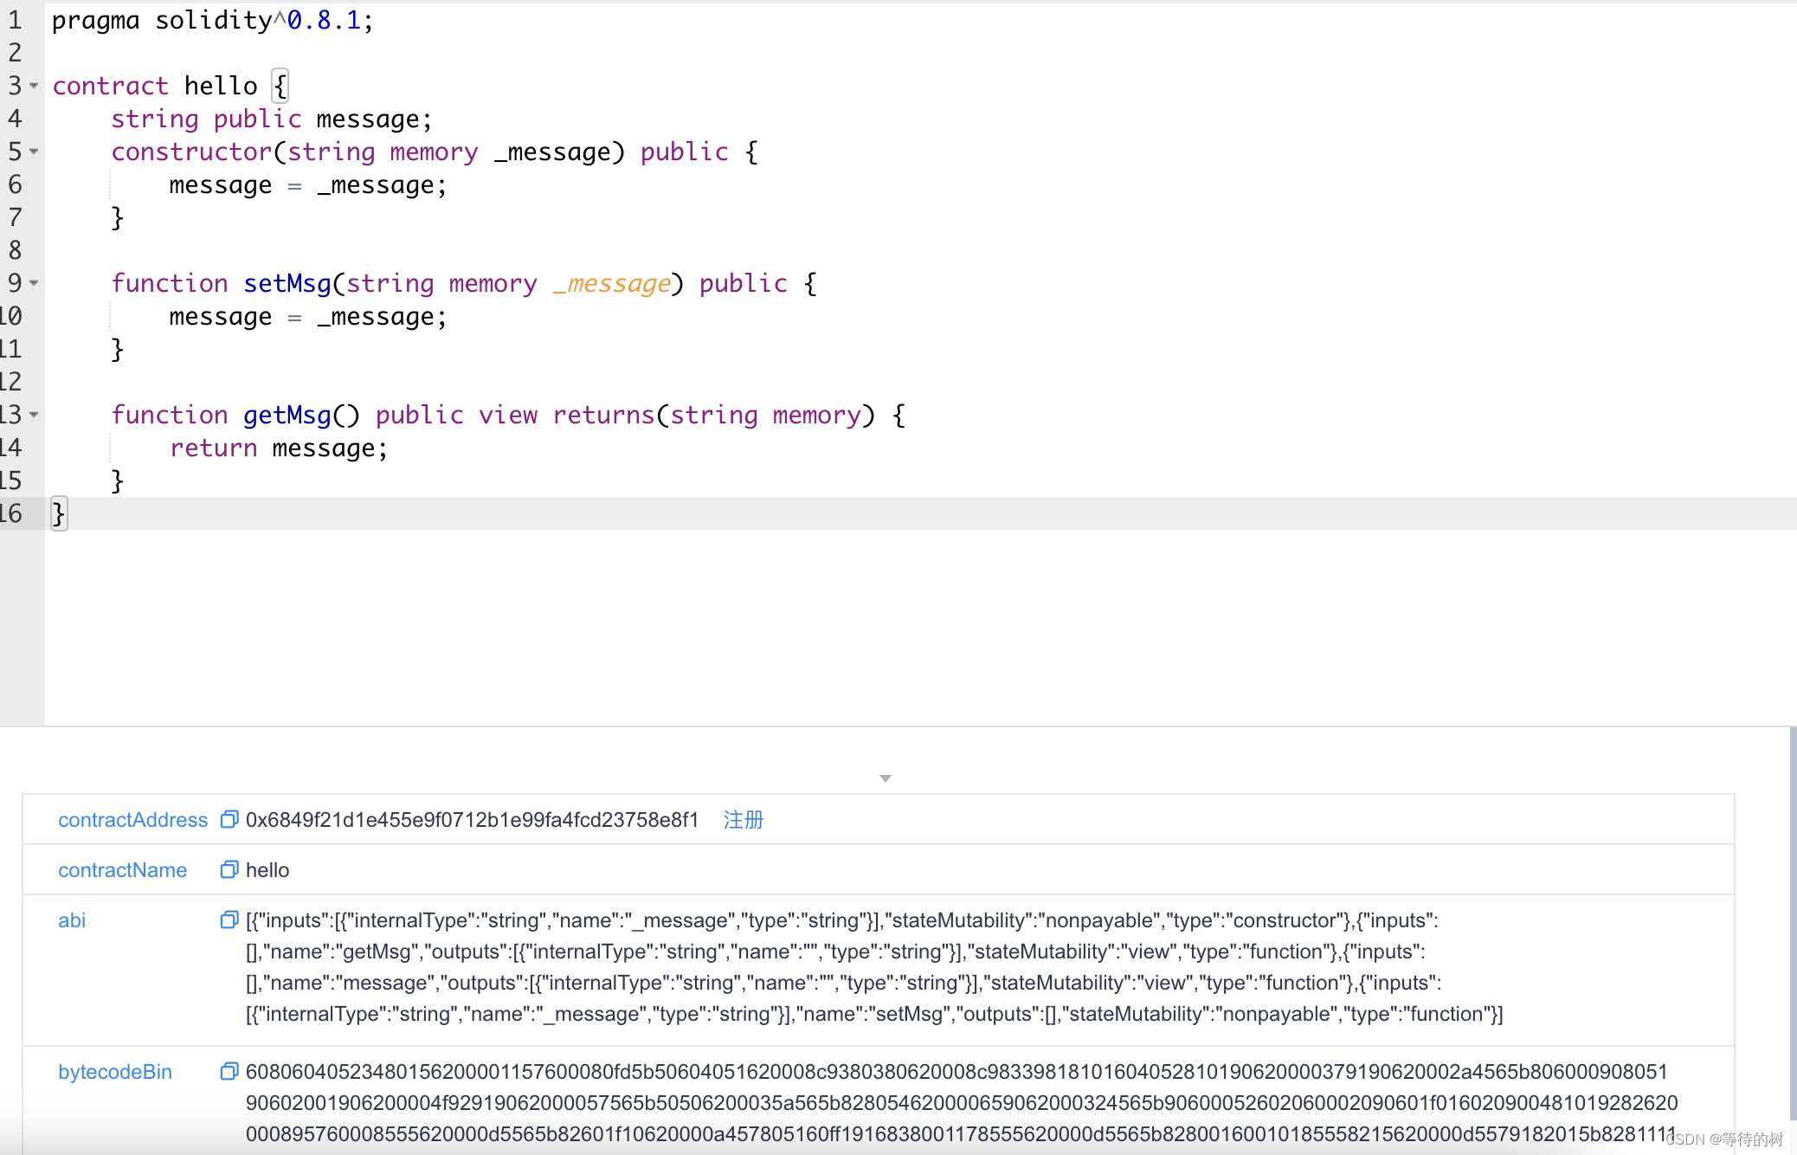Toggle the output panel collapse triangle
Screen dimensions: 1797x1155
click(x=885, y=778)
